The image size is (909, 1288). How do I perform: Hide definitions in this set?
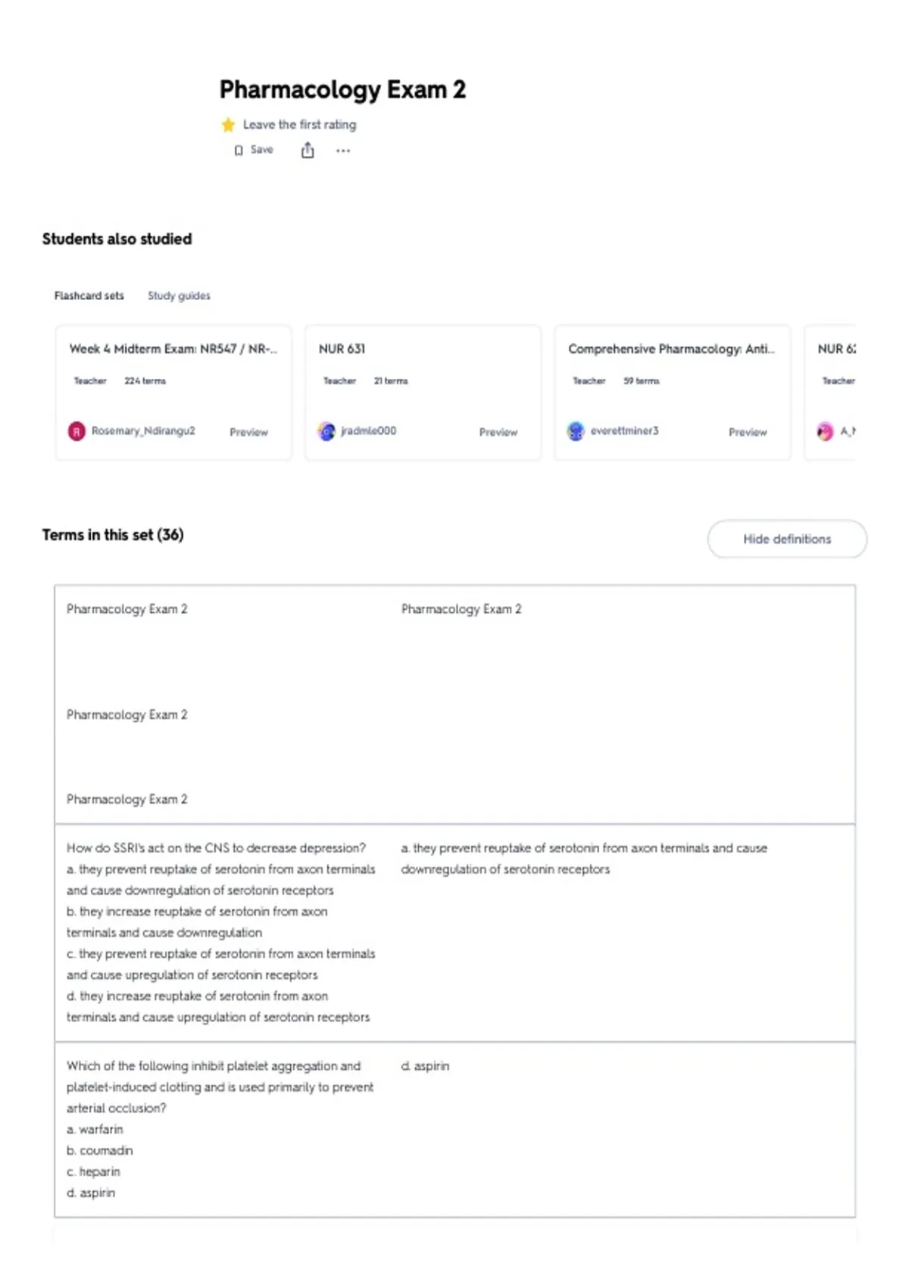tap(787, 539)
